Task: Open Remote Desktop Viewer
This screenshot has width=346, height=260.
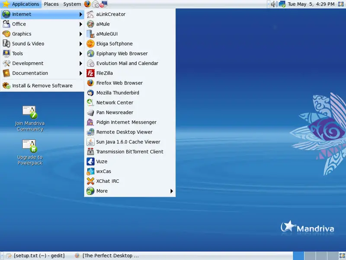Action: coord(130,132)
